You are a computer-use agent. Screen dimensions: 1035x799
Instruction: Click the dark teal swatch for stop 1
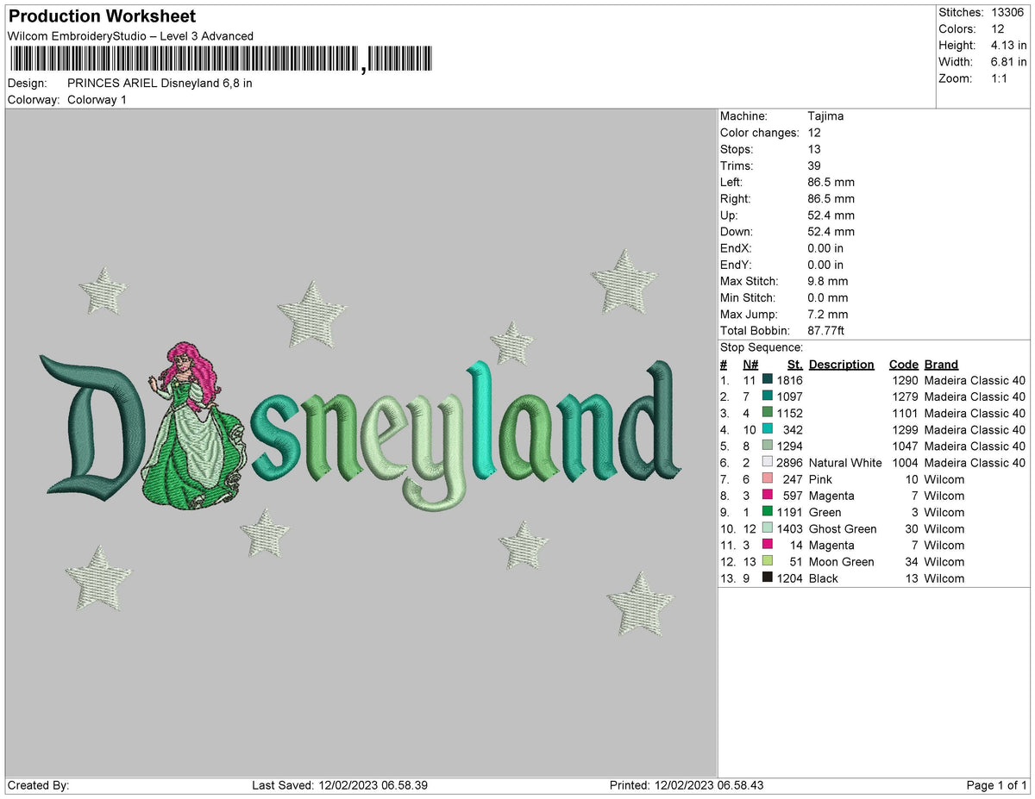(x=768, y=380)
